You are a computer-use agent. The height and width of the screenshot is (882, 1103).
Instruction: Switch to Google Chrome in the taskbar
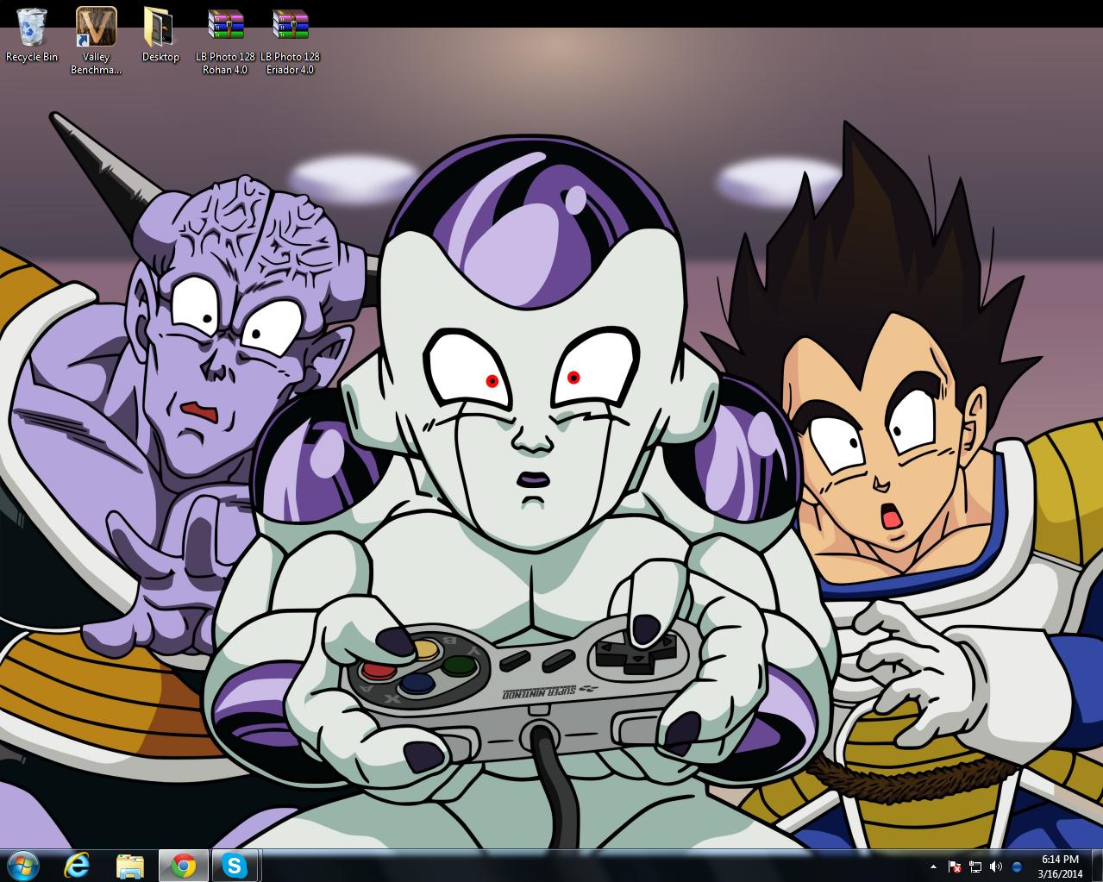[x=183, y=866]
